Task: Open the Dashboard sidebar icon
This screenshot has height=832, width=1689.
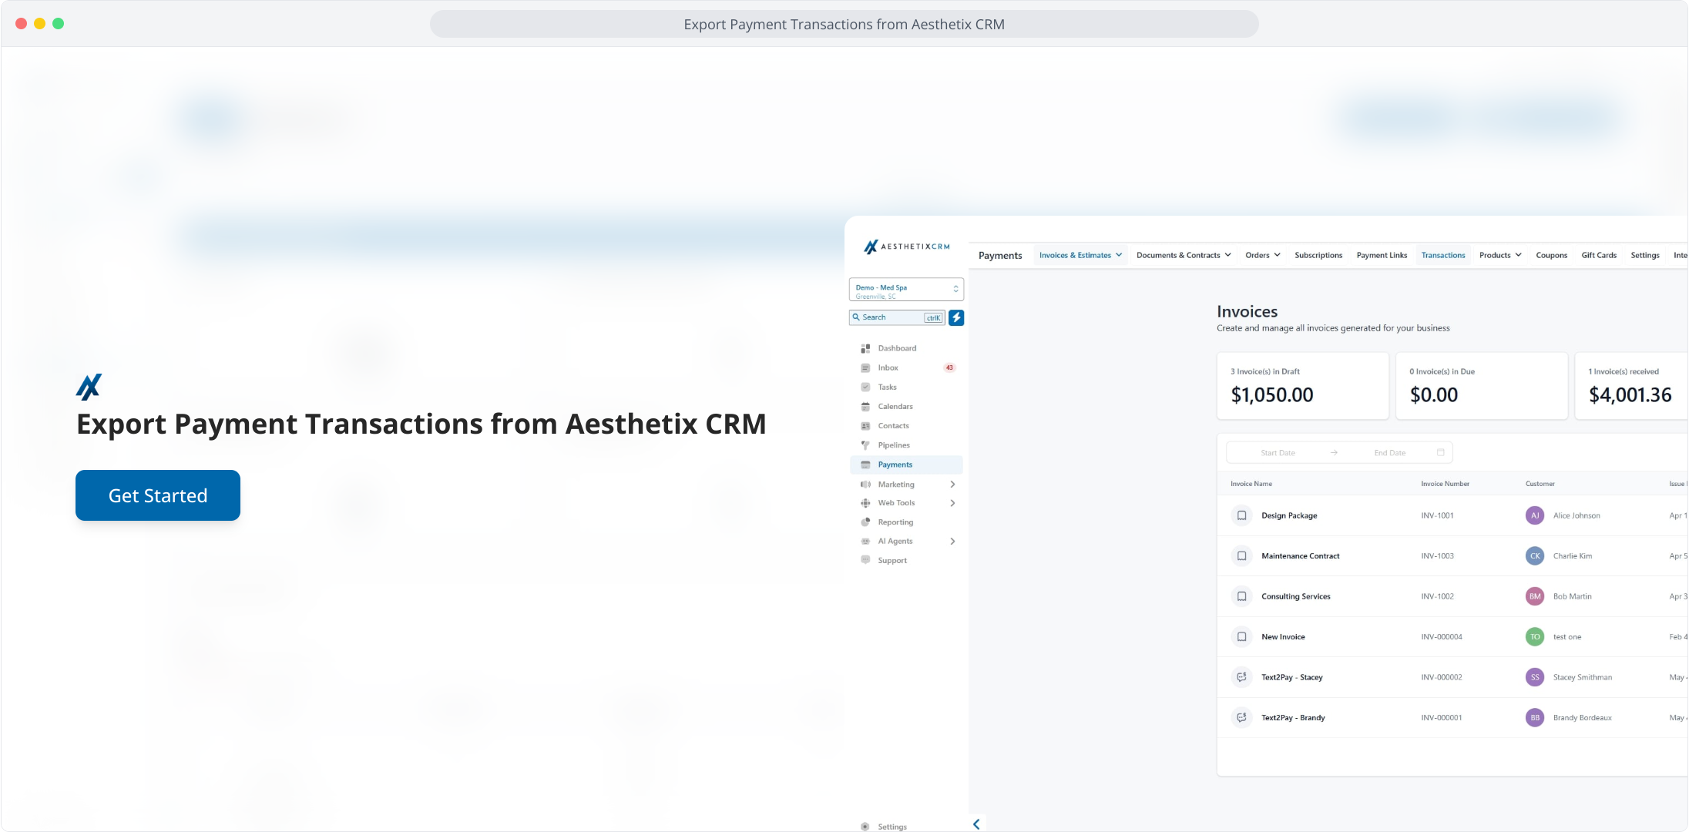Action: click(865, 348)
